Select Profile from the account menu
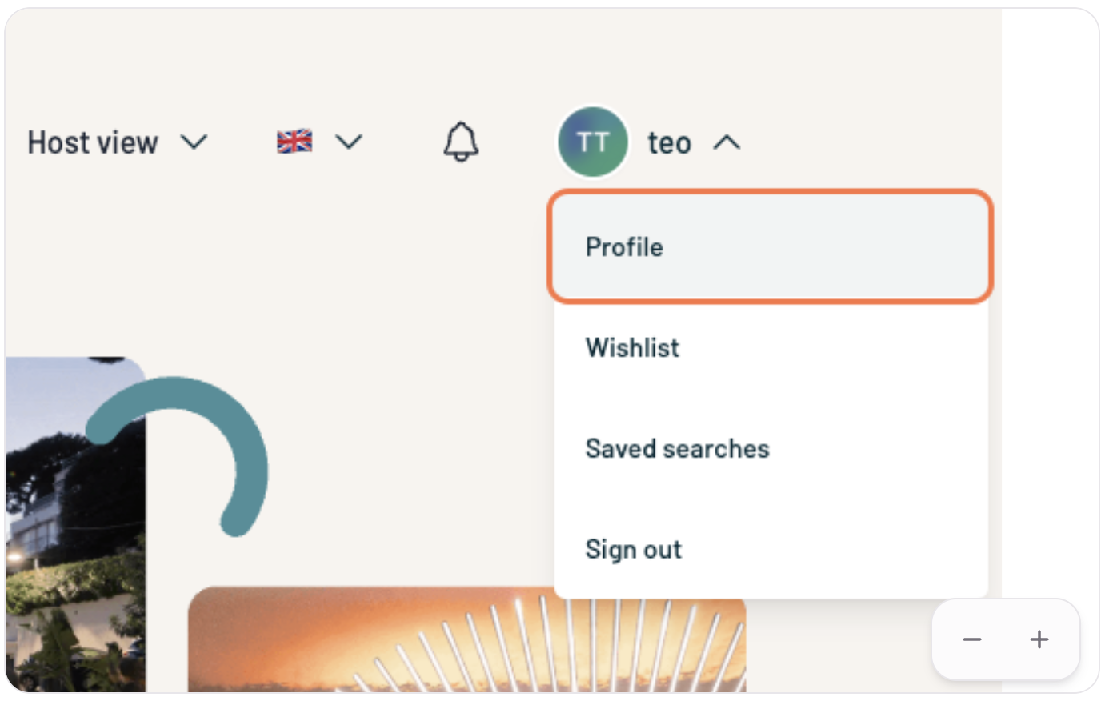Screen dimensions: 1109x701 (x=624, y=247)
